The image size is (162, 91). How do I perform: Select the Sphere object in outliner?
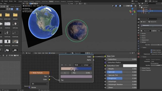tap(146, 11)
